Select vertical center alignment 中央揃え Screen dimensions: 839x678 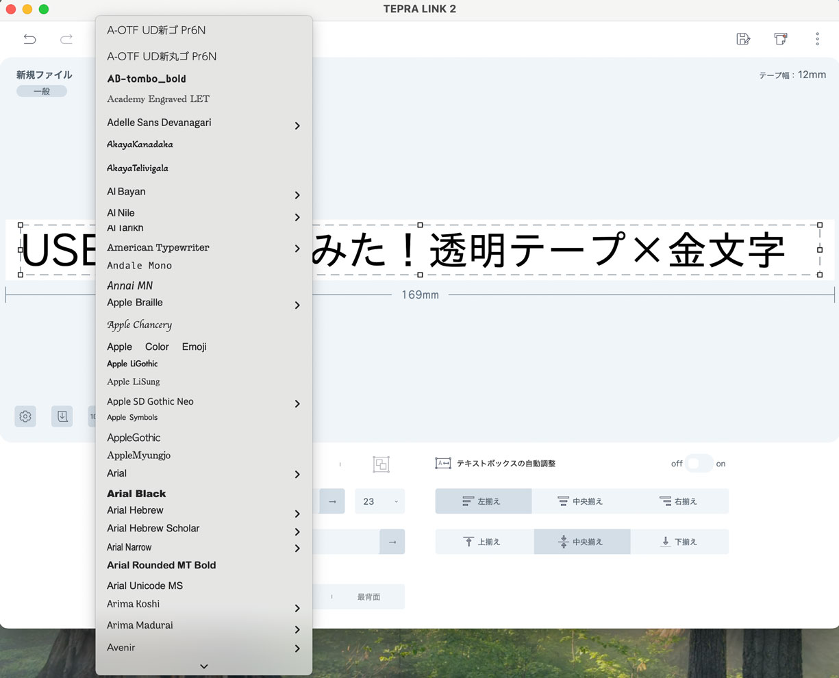pos(581,542)
